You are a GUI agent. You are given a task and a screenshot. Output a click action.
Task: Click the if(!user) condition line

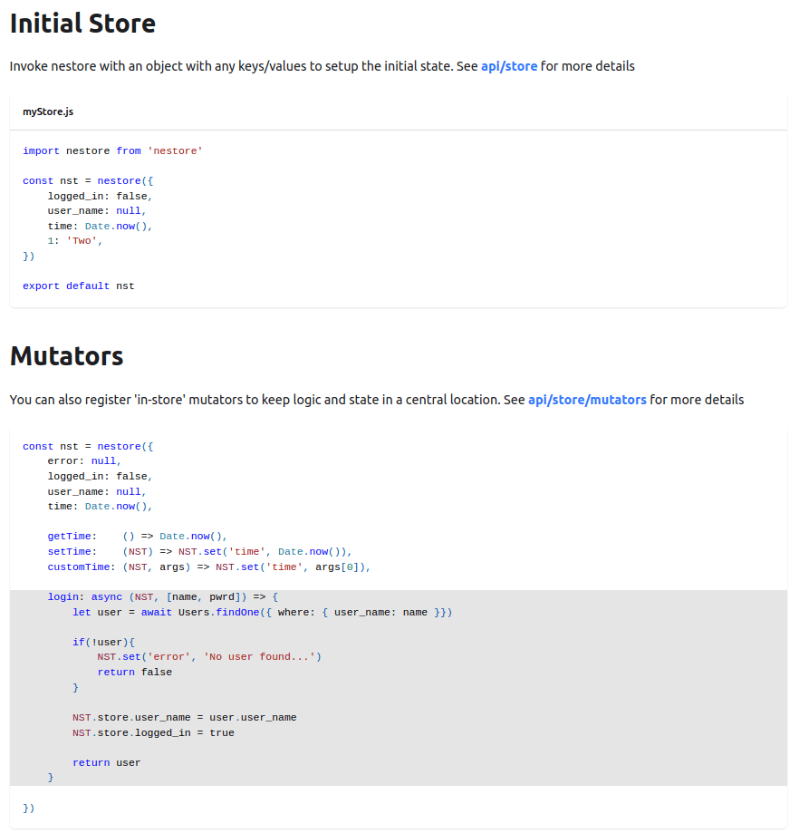(x=103, y=642)
